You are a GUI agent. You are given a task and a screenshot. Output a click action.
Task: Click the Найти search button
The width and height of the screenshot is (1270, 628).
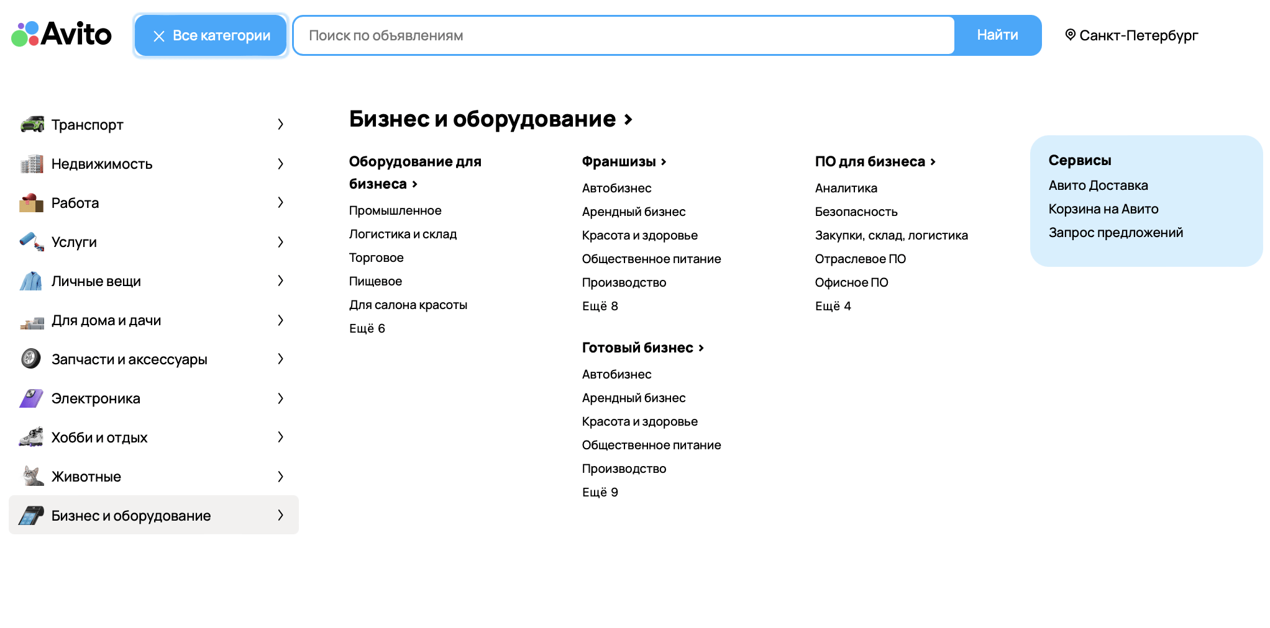click(997, 35)
